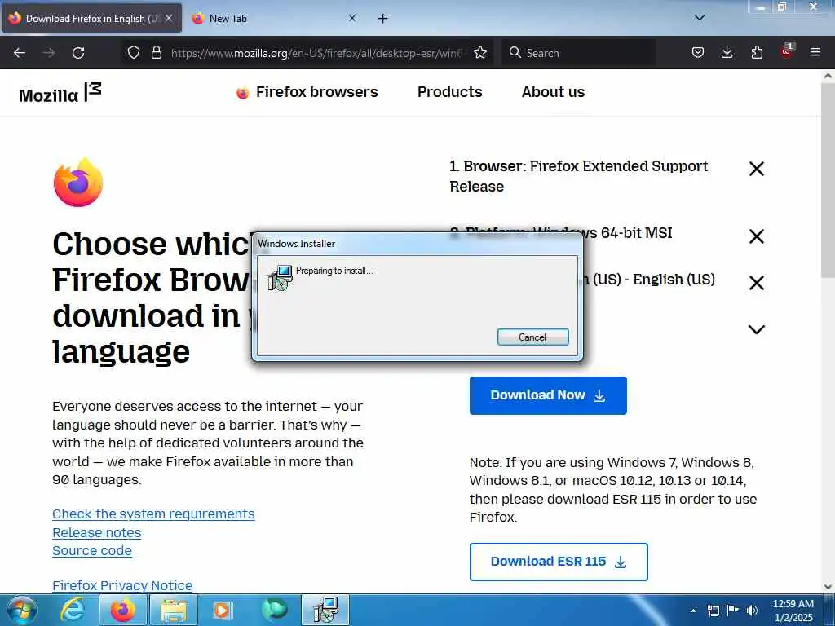This screenshot has width=835, height=626.
Task: Click the Download Now button
Action: (548, 395)
